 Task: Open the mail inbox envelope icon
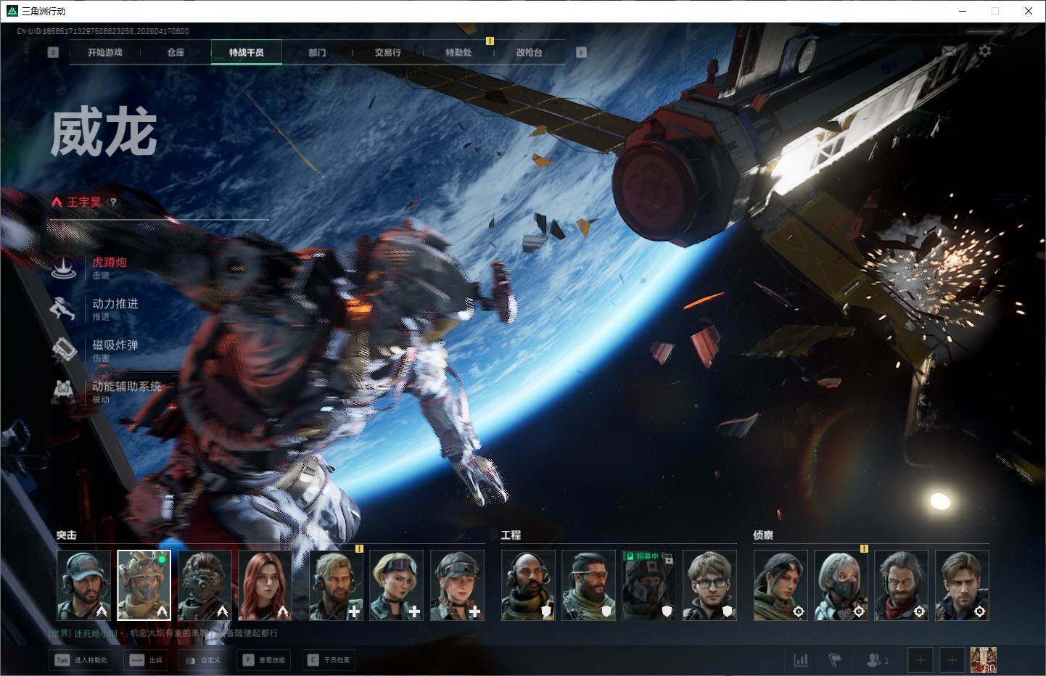click(949, 51)
